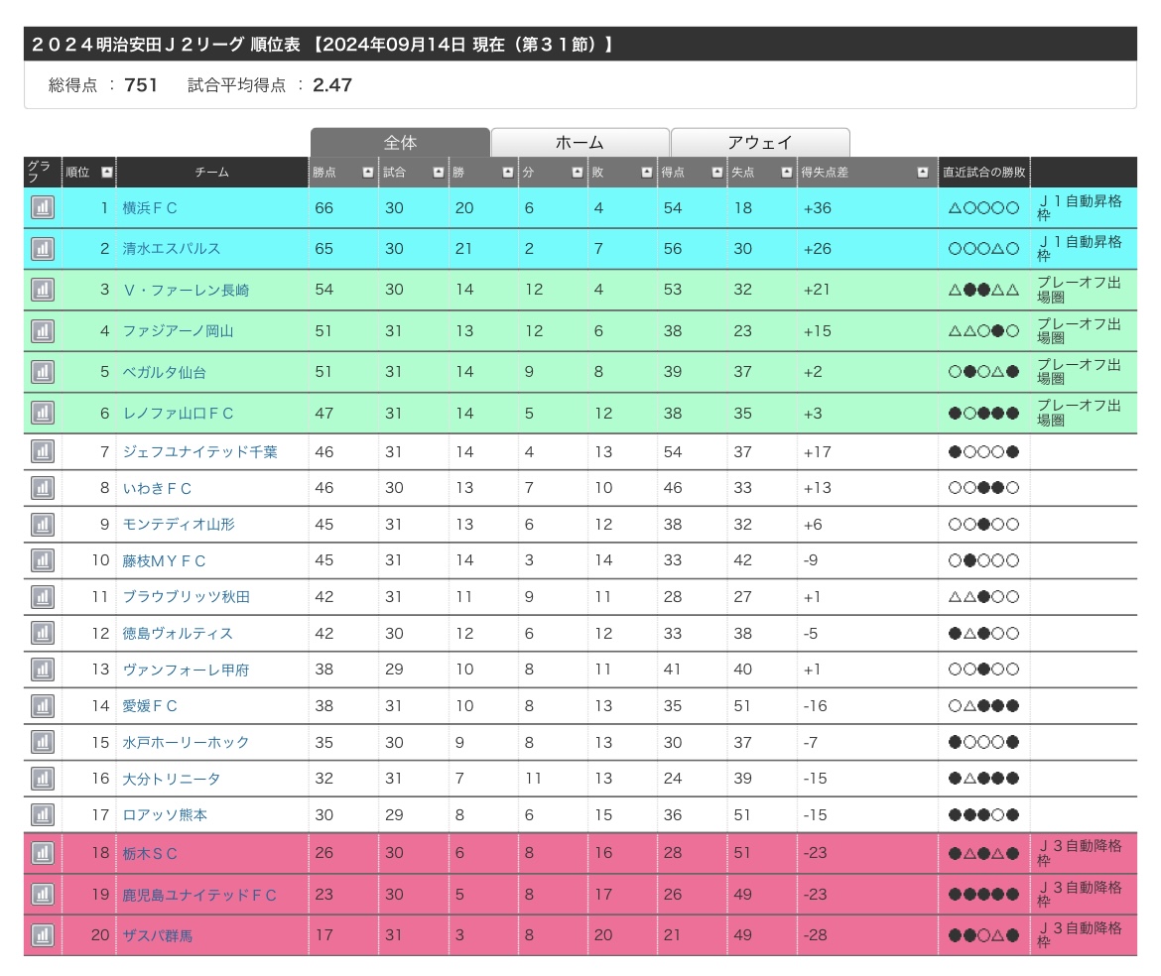Open graph icon for ヴァンフォーレ甲府 row
The width and height of the screenshot is (1161, 976).
43,669
